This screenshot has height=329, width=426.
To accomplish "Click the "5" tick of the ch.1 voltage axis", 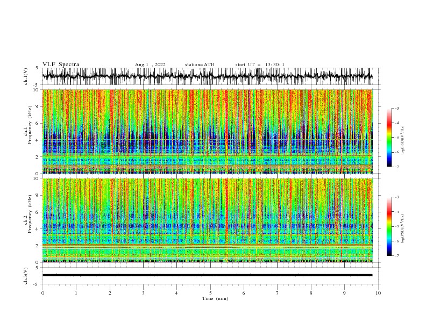I will pyautogui.click(x=37, y=68).
